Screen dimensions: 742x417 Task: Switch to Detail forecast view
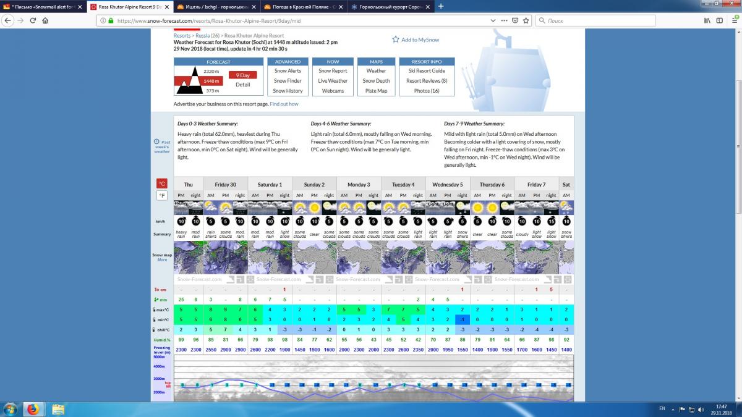[x=243, y=85]
